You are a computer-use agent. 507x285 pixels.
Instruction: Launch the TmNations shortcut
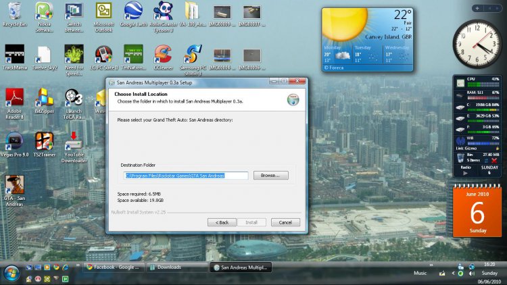pyautogui.click(x=133, y=57)
